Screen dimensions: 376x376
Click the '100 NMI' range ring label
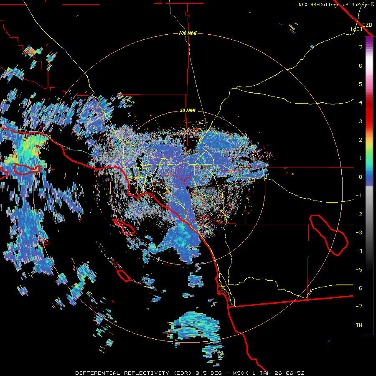(x=188, y=33)
